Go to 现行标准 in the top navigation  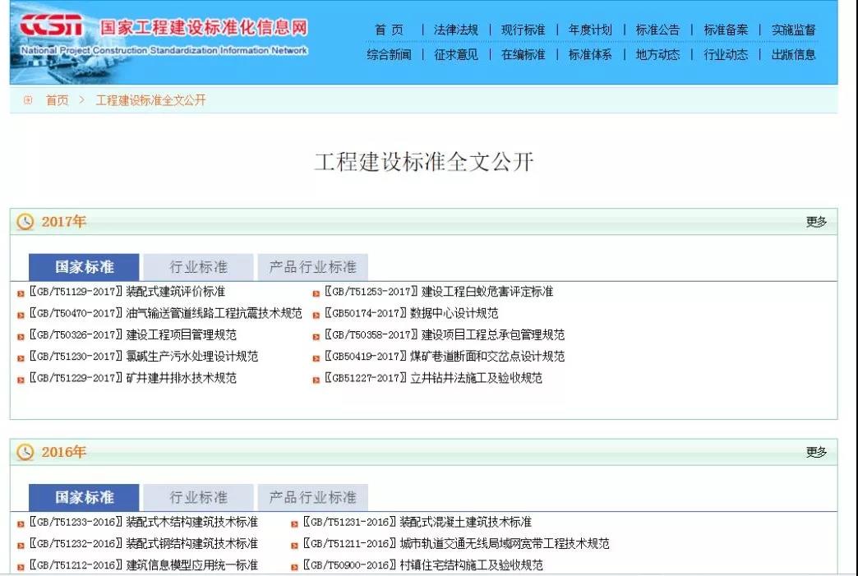523,30
